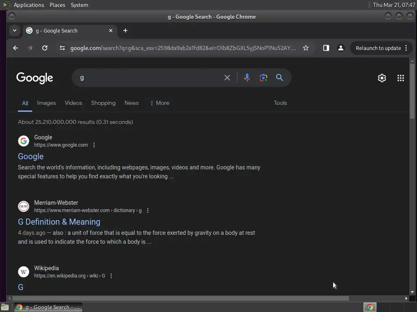Switch to Shopping results

coord(103,103)
